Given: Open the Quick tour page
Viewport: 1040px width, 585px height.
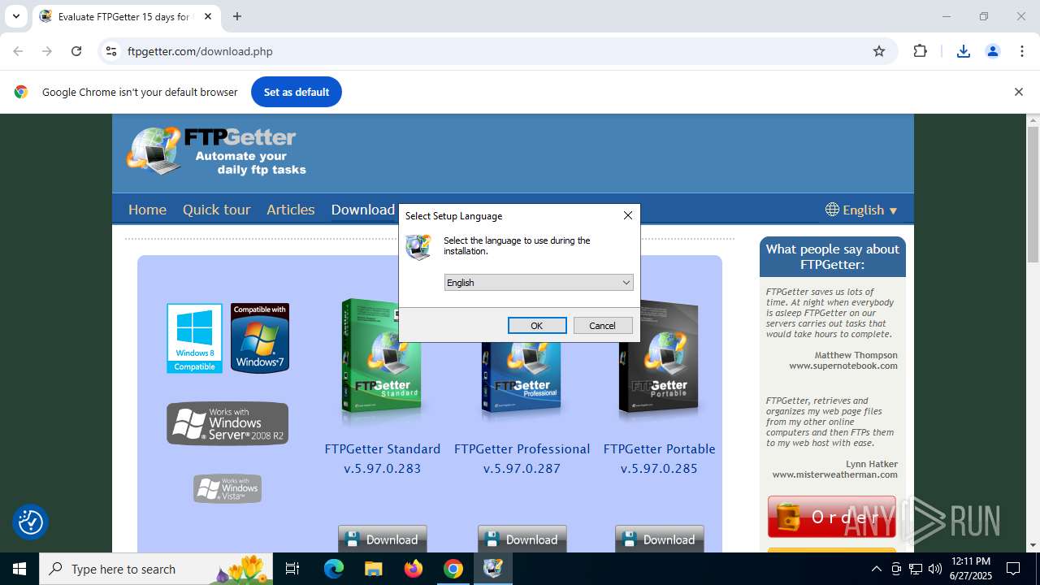Looking at the screenshot, I should point(216,210).
